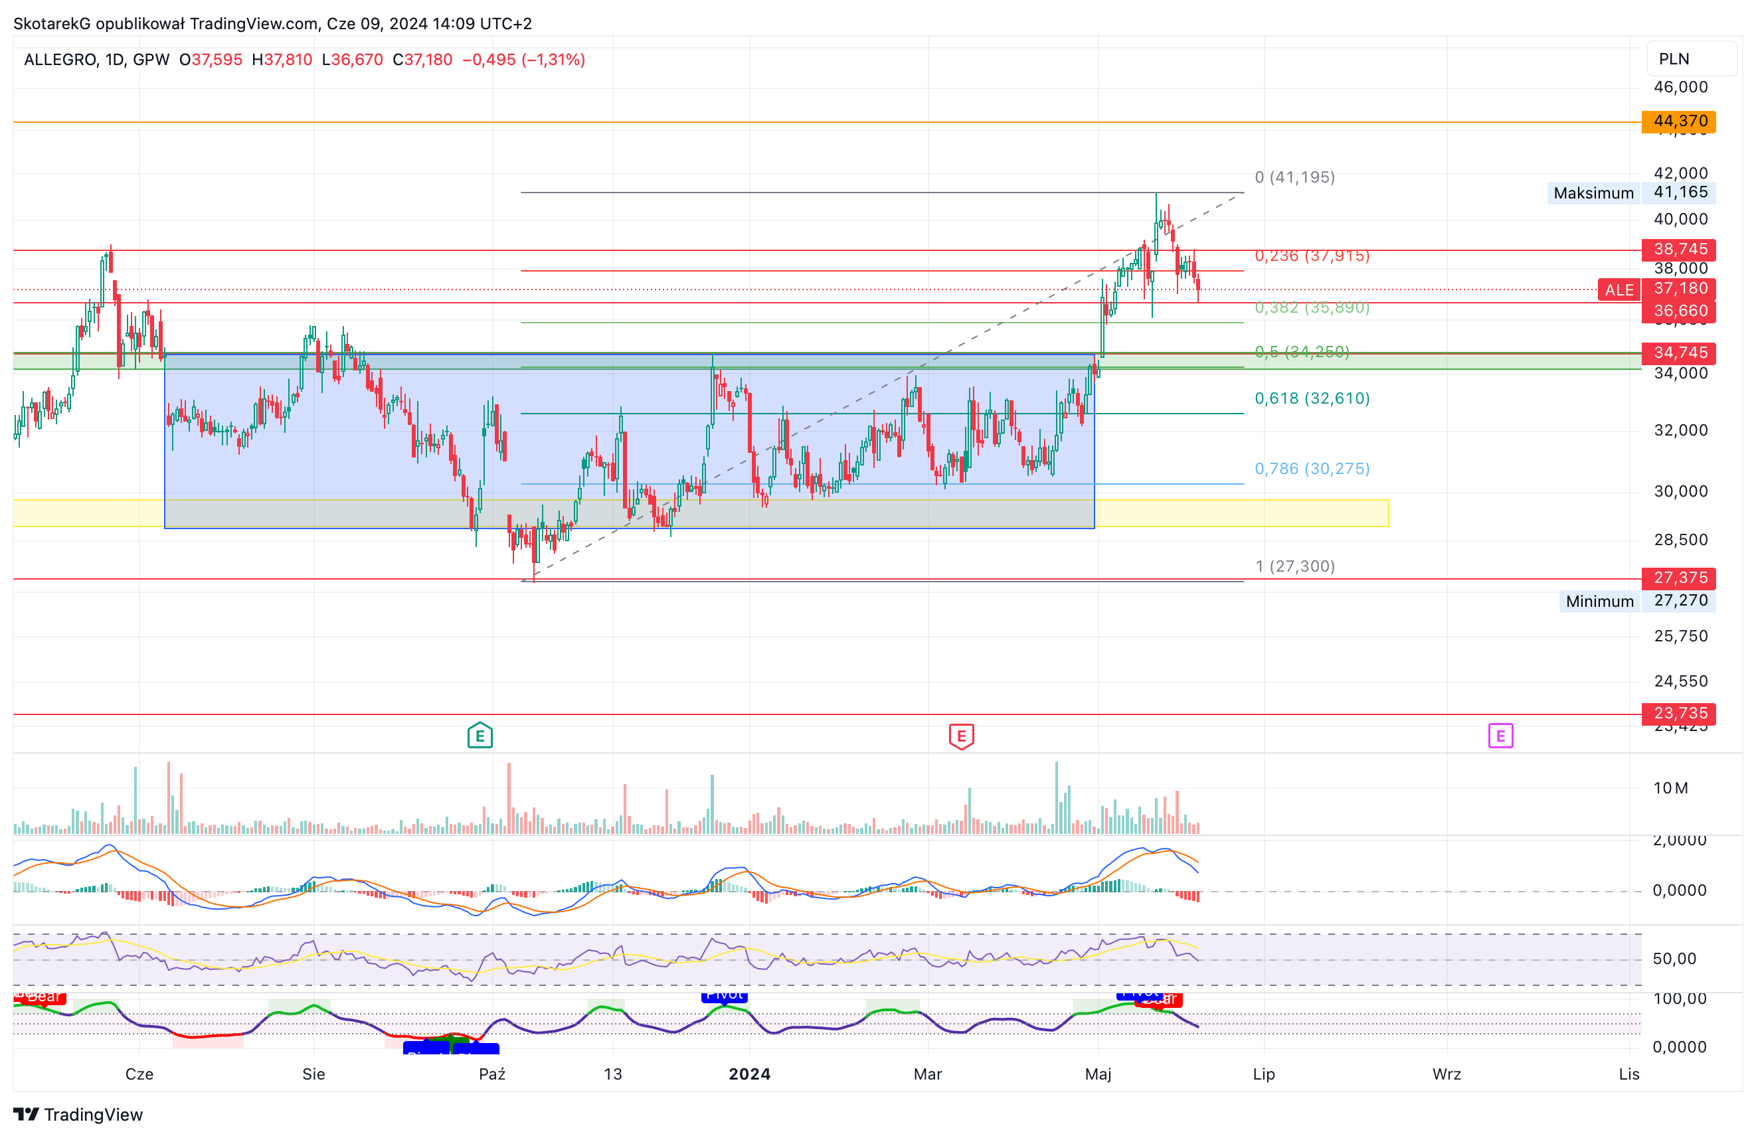Click the Maj label on time axis
Image resolution: width=1756 pixels, height=1138 pixels.
pyautogui.click(x=1098, y=1074)
